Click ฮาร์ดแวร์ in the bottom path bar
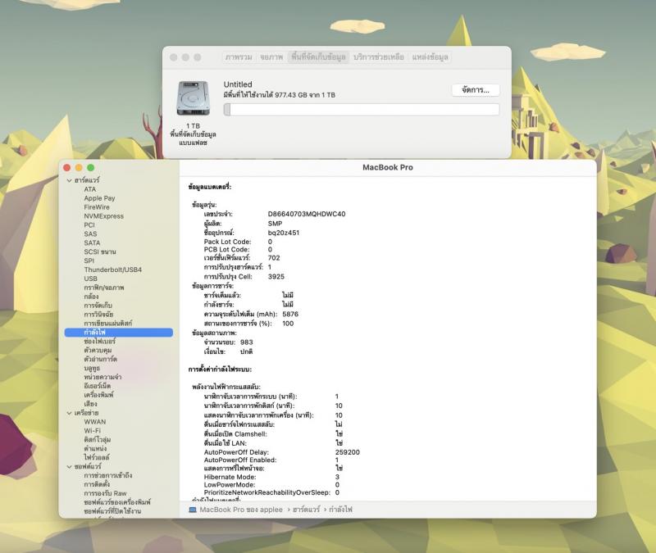656x553 pixels. [306, 510]
